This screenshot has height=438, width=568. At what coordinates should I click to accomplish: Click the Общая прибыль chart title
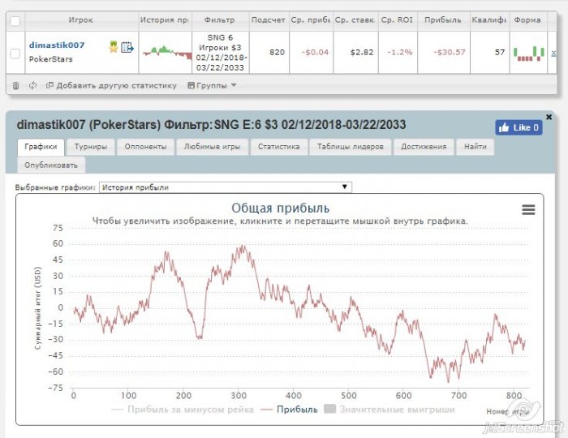point(281,208)
